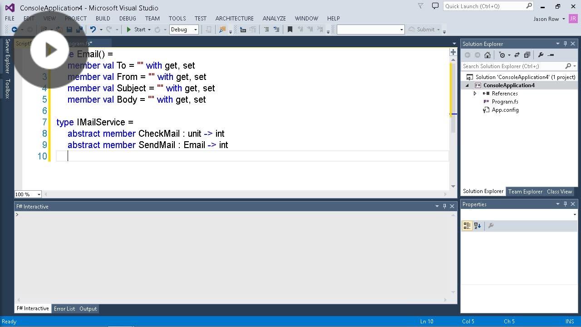Toggle the F# Interactive auto-hide pin

point(444,206)
